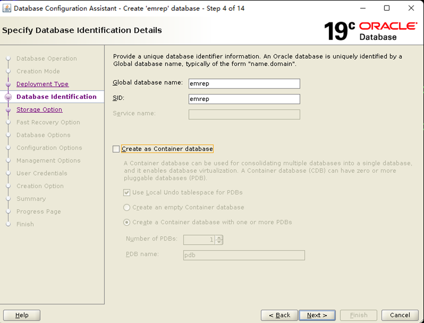The image size is (424, 323).
Task: Click the Deployment Type step bullet icon
Action: (x=8, y=84)
